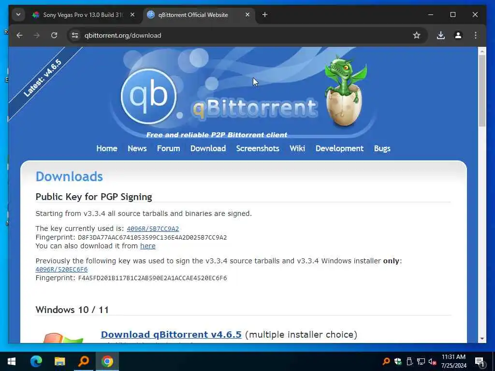Click the USB safely remove tray icon
Image resolution: width=495 pixels, height=371 pixels.
point(409,361)
